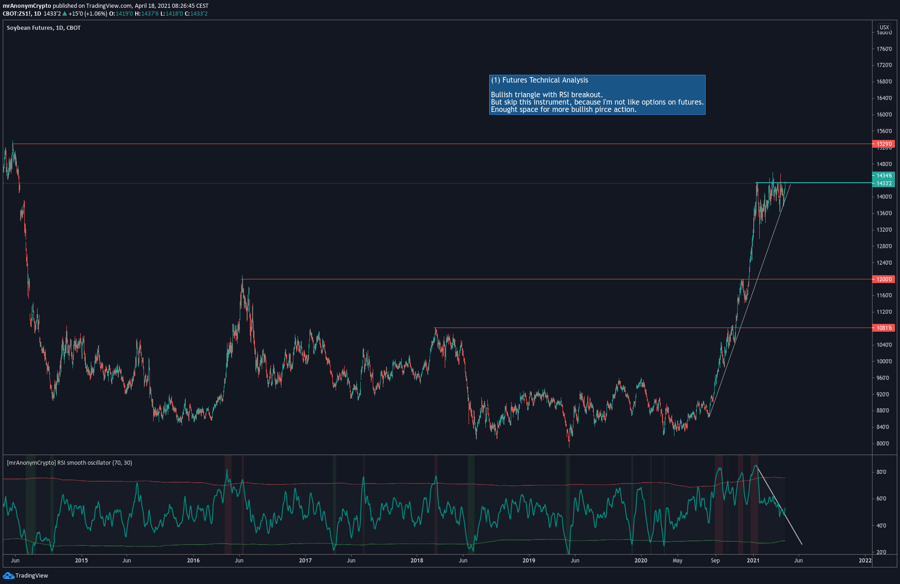Select the RSI smooth oscillator indicator label
The height and width of the screenshot is (584, 900).
coord(69,463)
